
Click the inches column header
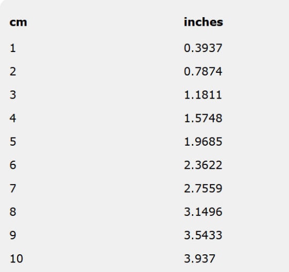[x=203, y=22]
